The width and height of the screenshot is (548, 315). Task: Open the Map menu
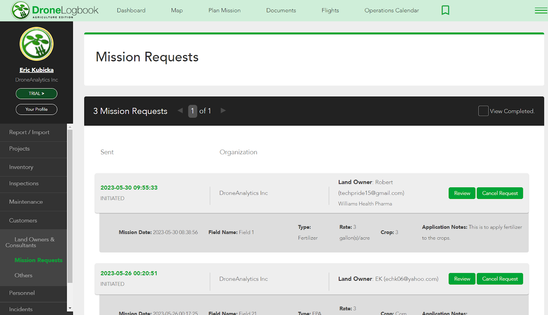pos(177,10)
